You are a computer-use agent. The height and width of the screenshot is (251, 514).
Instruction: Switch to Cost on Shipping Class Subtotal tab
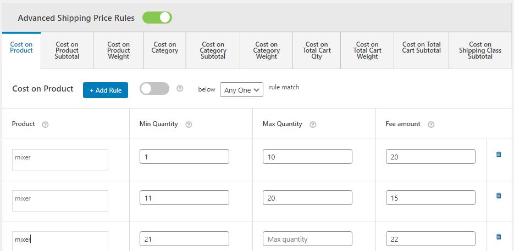tap(480, 50)
